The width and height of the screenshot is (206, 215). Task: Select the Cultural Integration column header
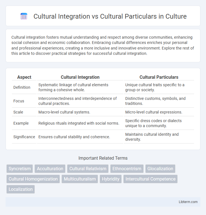[x=80, y=77]
